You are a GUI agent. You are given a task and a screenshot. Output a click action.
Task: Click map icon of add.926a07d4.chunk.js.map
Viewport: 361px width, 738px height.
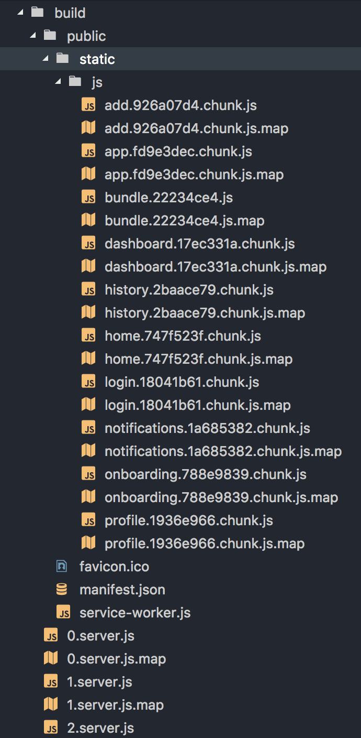[88, 128]
